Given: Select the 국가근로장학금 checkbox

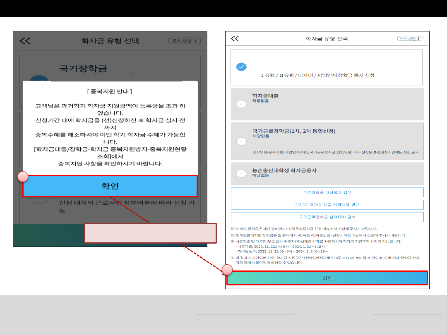Looking at the screenshot, I should click(241, 141).
